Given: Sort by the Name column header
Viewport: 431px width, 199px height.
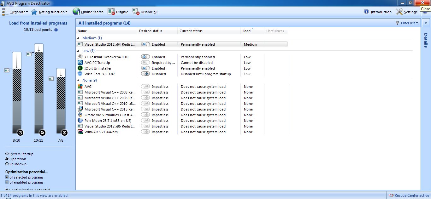Looking at the screenshot, I should pyautogui.click(x=107, y=31).
